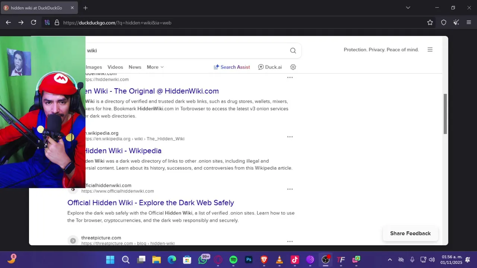Viewport: 477px width, 268px height.
Task: Open OBS Studio from taskbar
Action: pos(326,259)
